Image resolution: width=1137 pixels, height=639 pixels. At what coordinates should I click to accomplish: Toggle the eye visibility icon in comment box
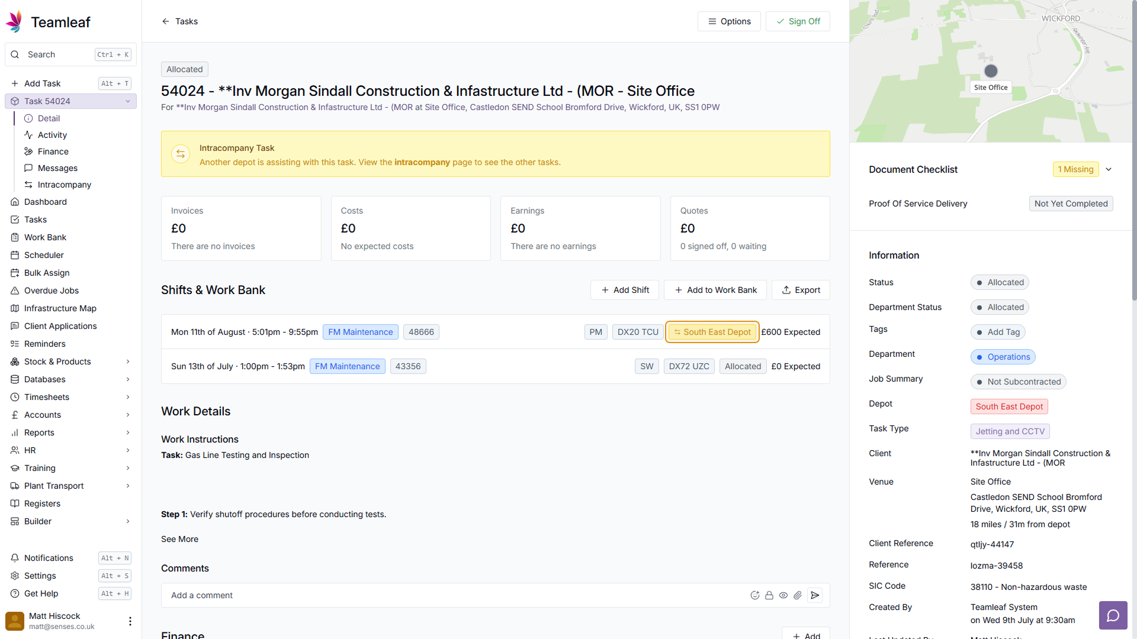(783, 595)
